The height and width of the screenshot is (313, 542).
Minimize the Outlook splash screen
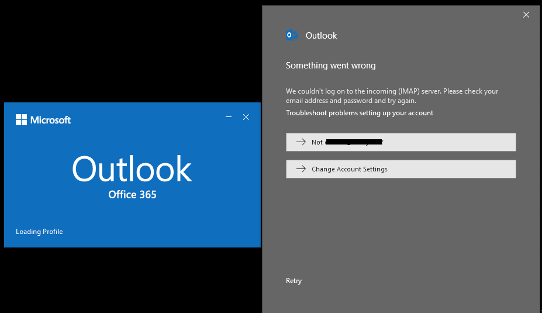(229, 117)
